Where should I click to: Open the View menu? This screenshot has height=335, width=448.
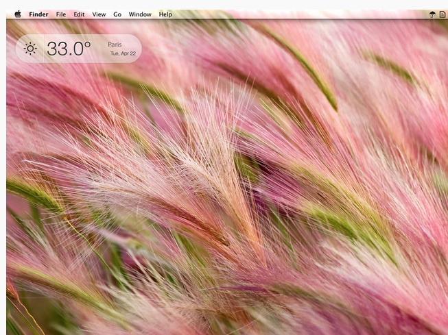pyautogui.click(x=99, y=14)
